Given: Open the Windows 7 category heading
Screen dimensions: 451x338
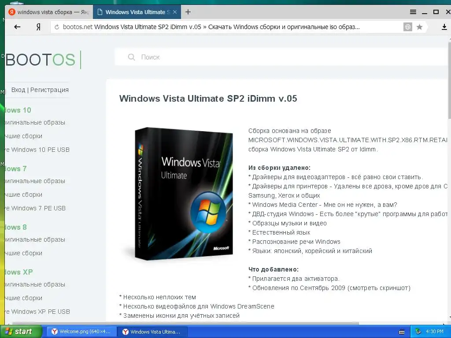Looking at the screenshot, I should pyautogui.click(x=15, y=169).
